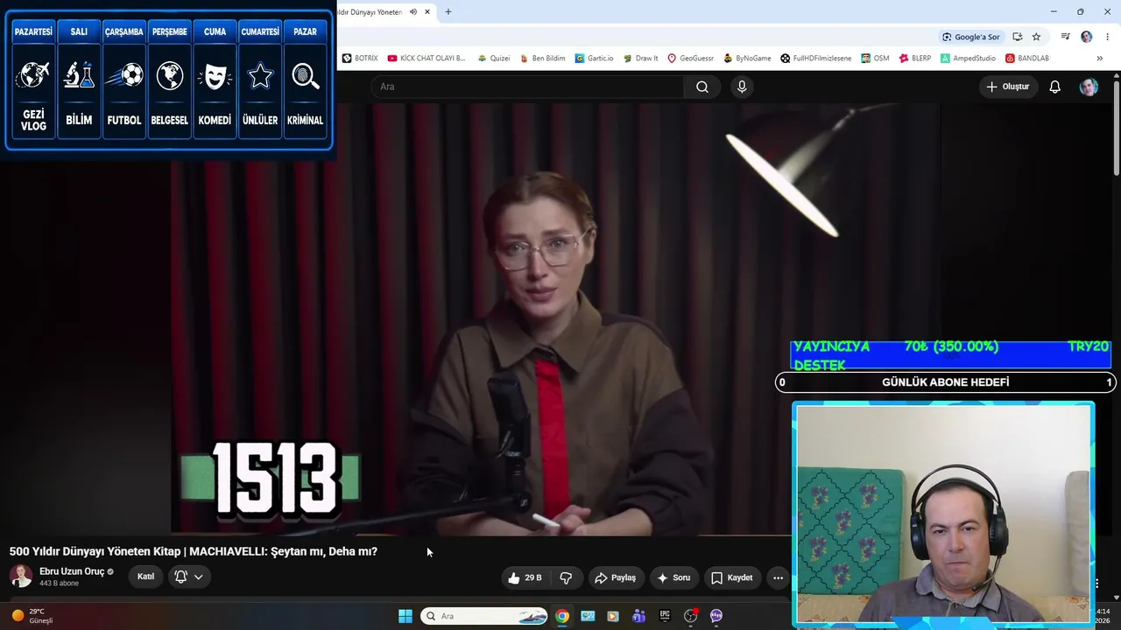Image resolution: width=1121 pixels, height=630 pixels.
Task: Dislike the video with thumbs down
Action: coord(567,577)
